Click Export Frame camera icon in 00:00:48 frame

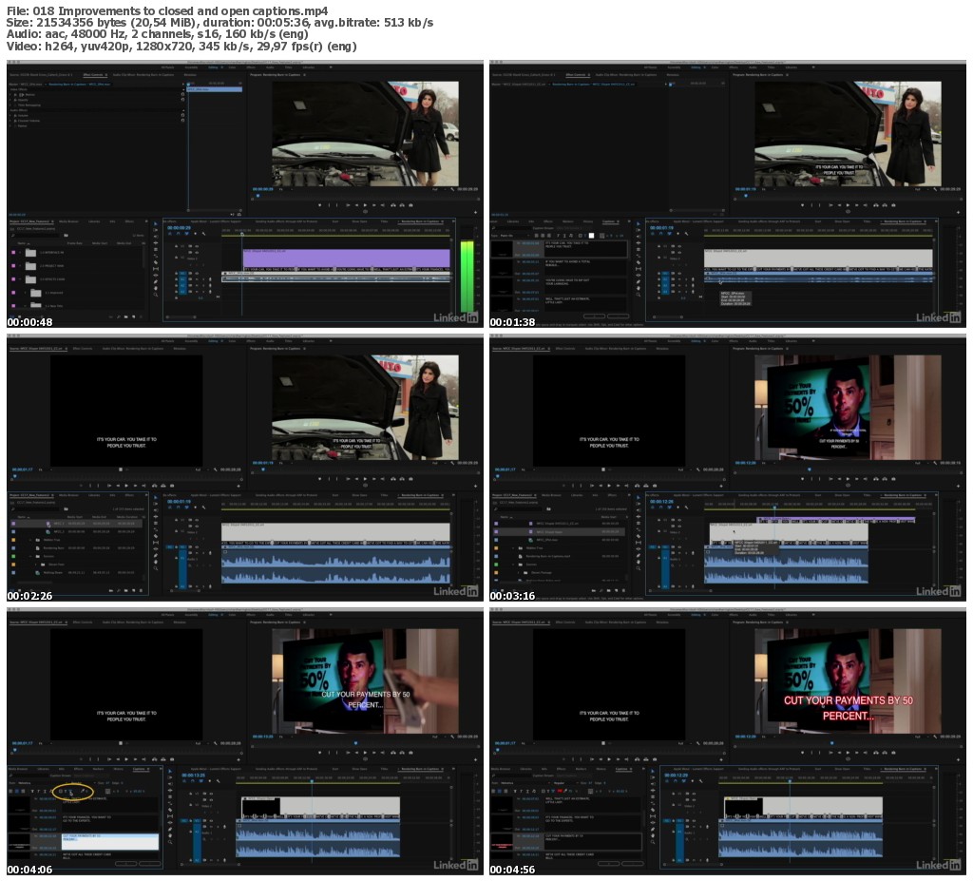pos(410,205)
